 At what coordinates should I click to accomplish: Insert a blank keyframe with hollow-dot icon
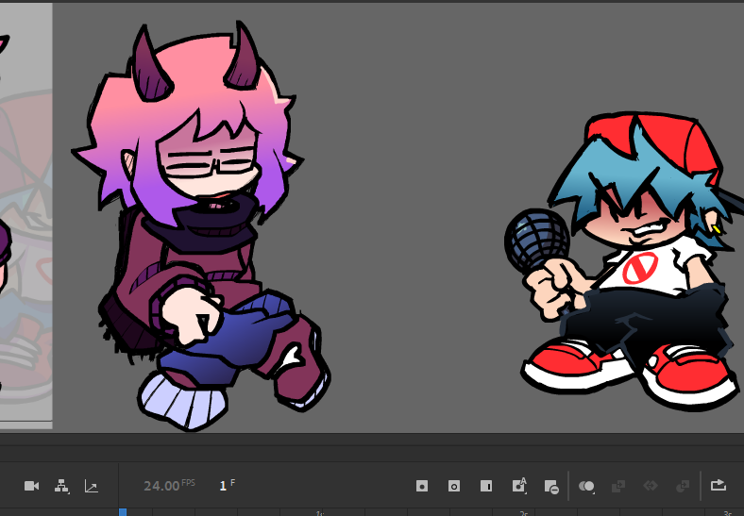click(454, 486)
